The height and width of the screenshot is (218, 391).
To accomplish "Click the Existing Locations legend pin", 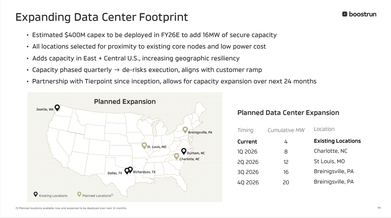I will 36,194.
